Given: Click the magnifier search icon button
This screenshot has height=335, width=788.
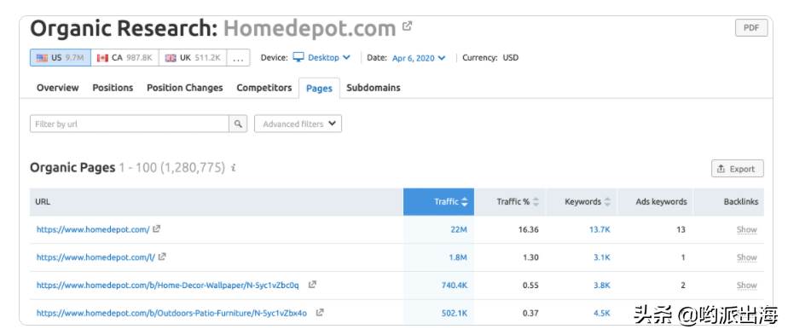Looking at the screenshot, I should pos(238,124).
